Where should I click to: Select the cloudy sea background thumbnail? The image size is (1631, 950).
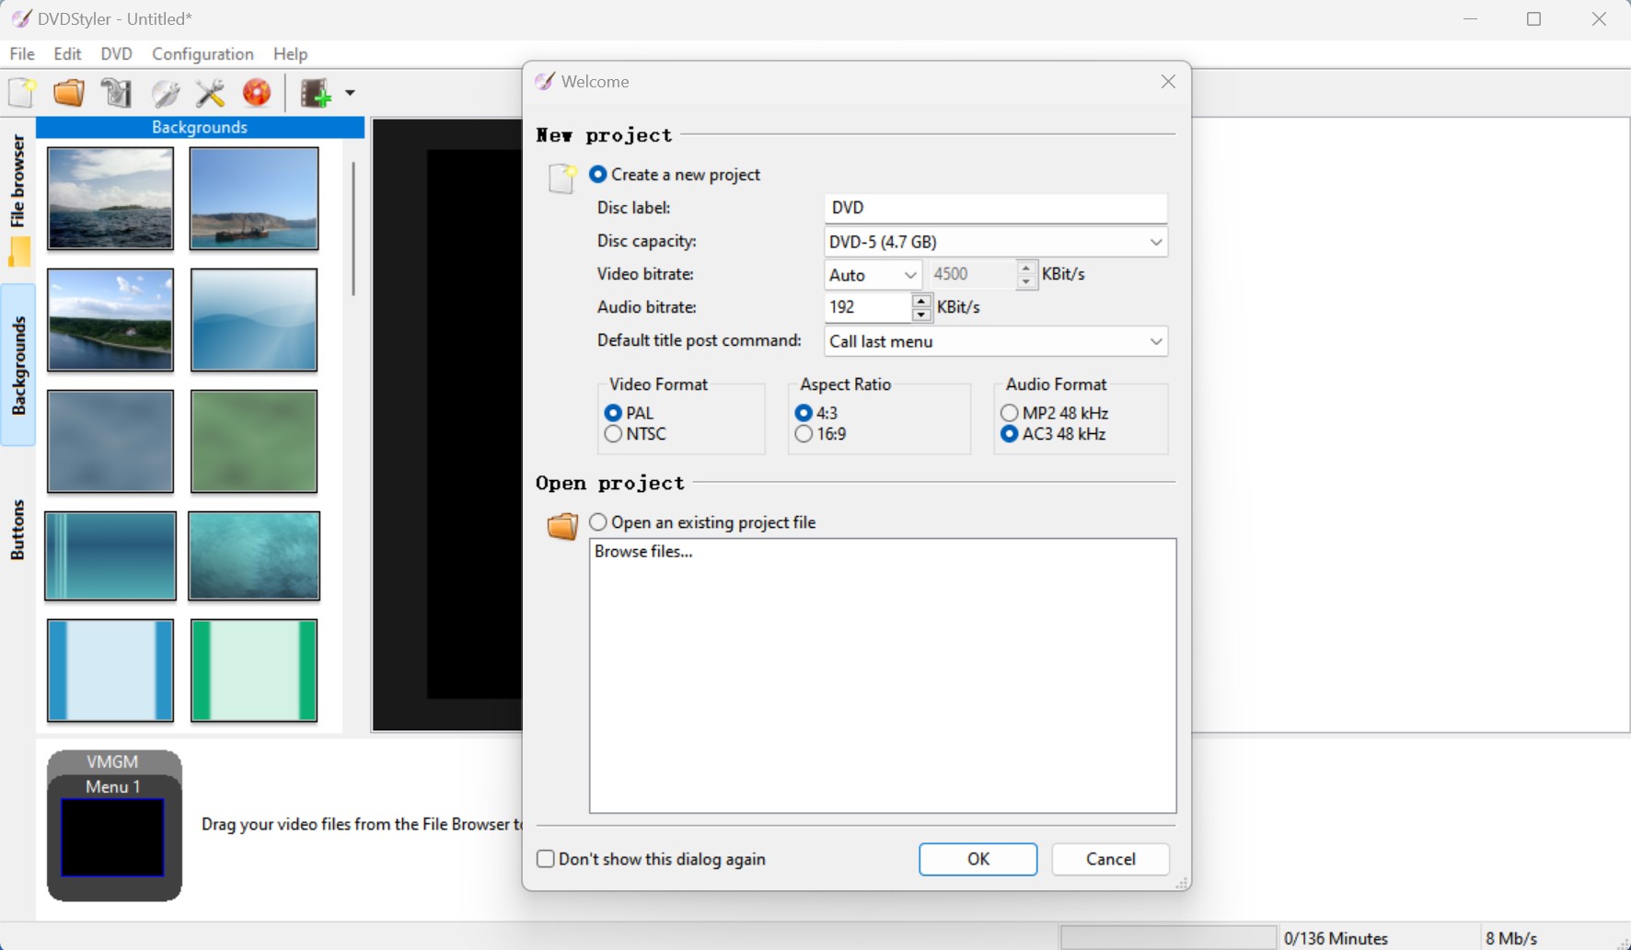(110, 199)
